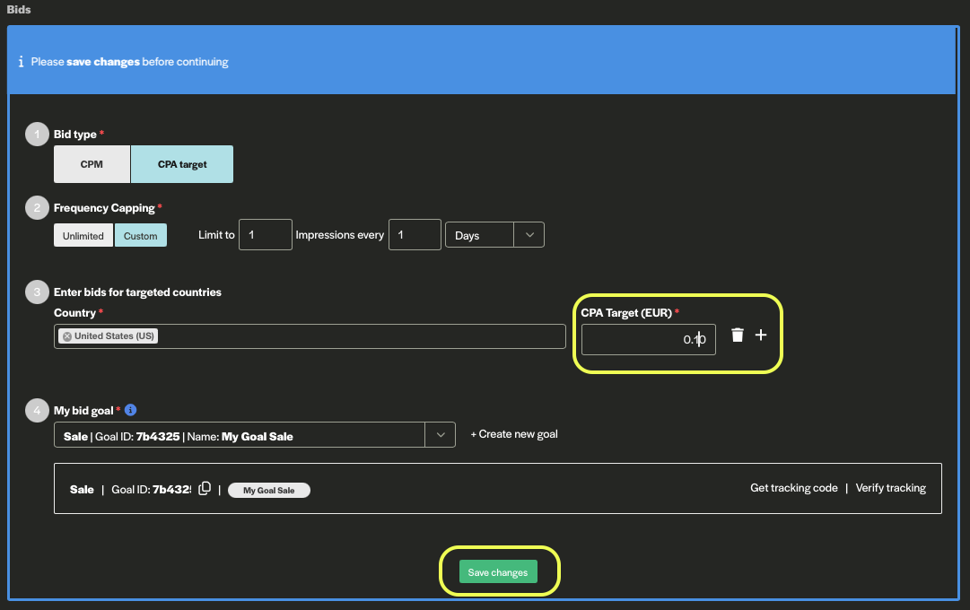Screen dimensions: 970x610
Task: Choose Custom frequency capping
Action: click(140, 236)
